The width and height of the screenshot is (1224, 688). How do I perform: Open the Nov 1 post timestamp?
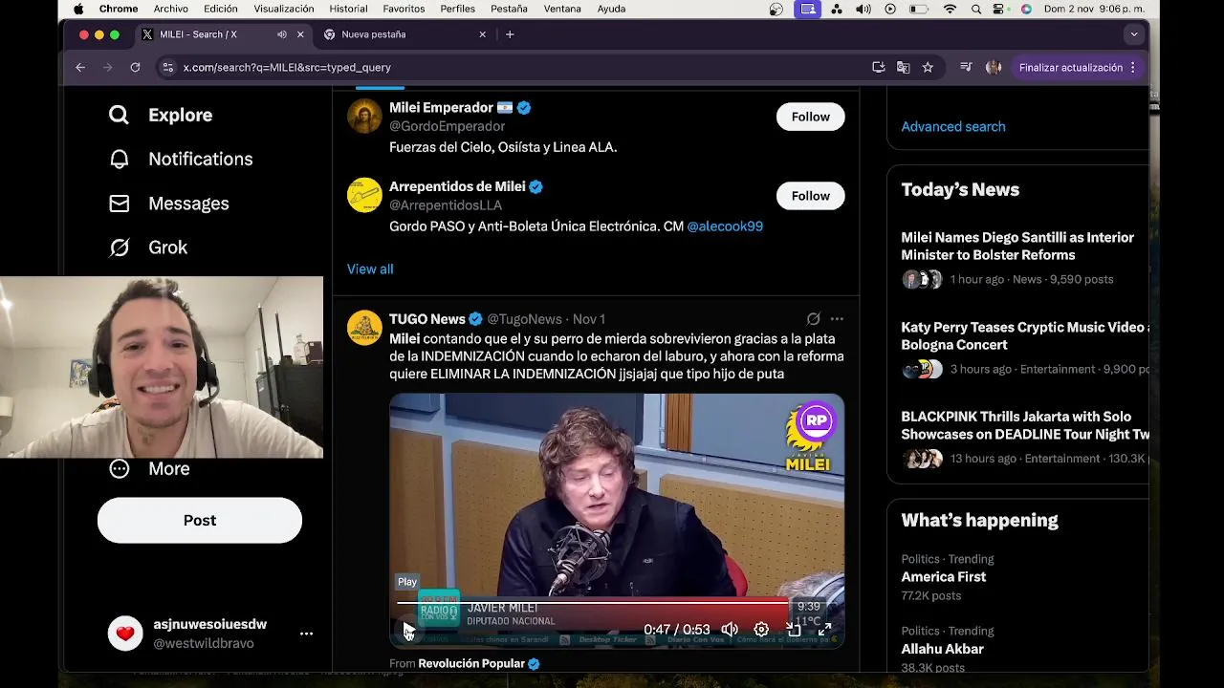[589, 319]
